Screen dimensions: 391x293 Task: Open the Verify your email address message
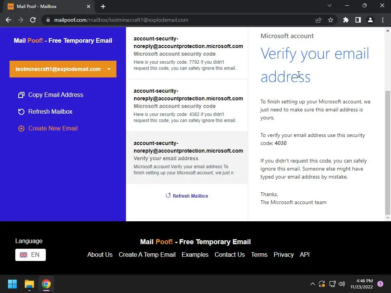(x=187, y=158)
